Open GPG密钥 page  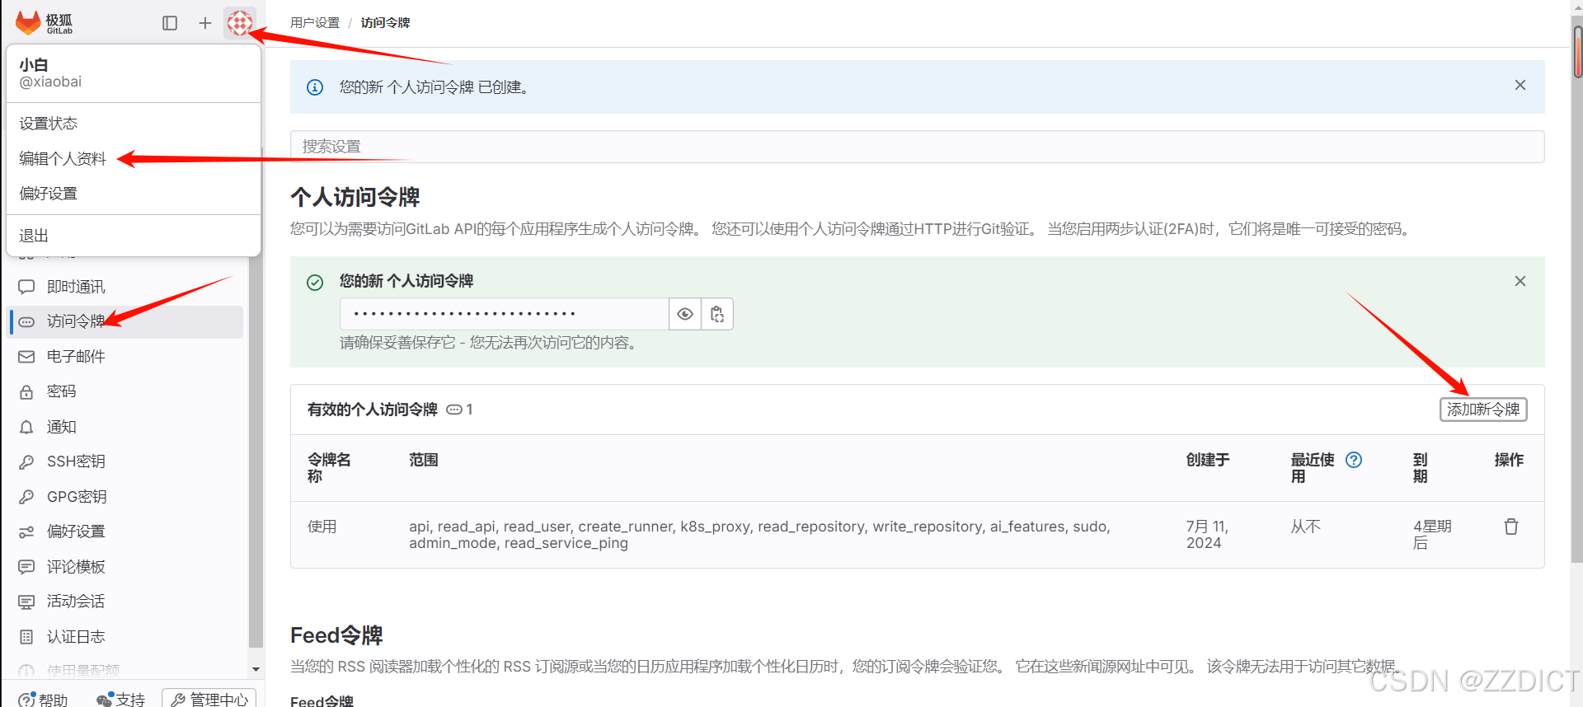point(127,497)
